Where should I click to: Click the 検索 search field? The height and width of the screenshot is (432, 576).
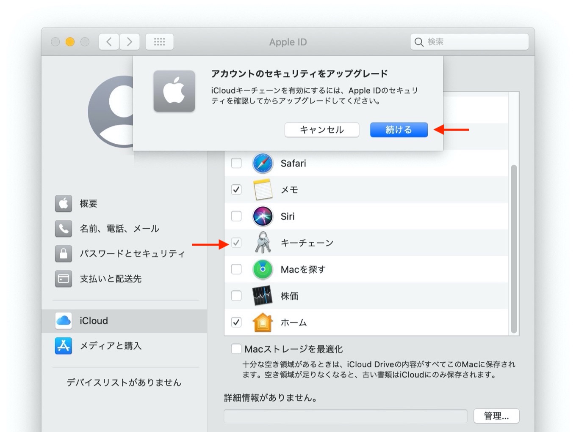(469, 41)
